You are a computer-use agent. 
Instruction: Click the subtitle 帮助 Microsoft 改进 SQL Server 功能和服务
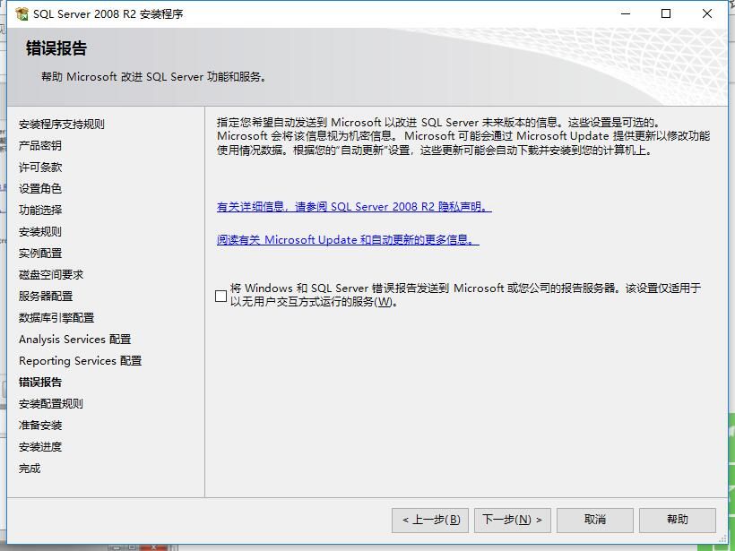coord(154,77)
